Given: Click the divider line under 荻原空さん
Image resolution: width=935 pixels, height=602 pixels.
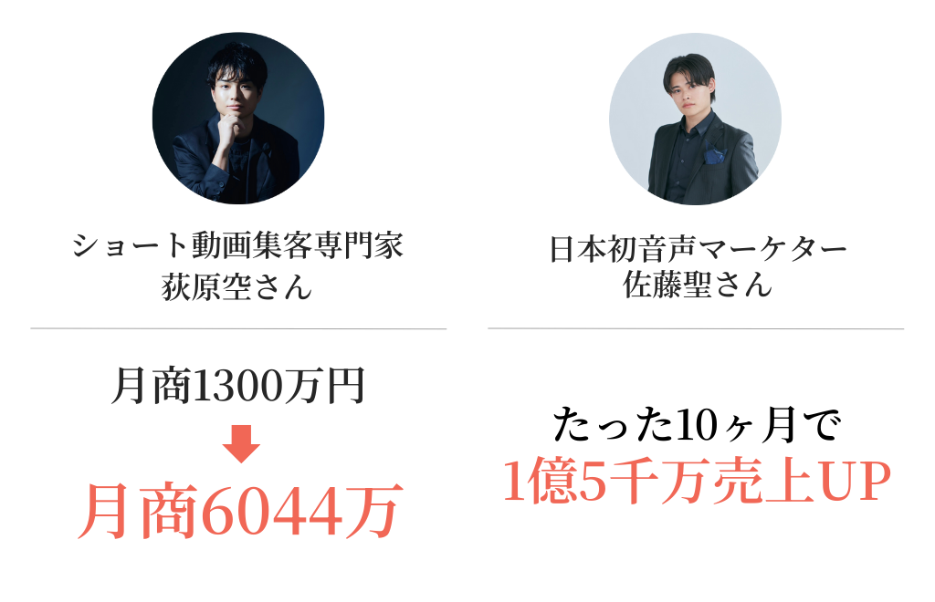Looking at the screenshot, I should 238,328.
